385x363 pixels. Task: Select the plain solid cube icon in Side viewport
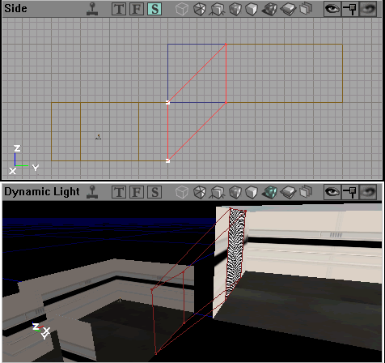252,9
